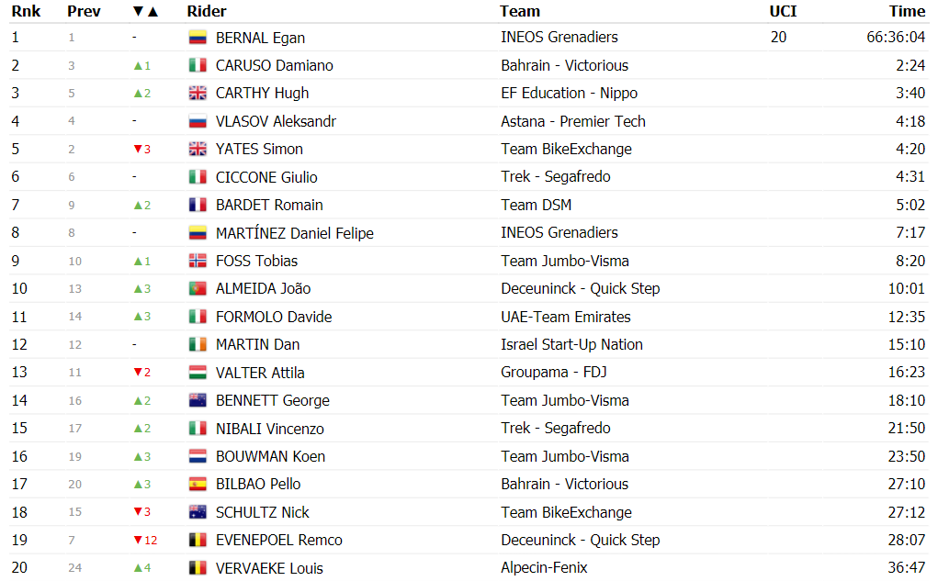Screen dimensions: 938x581
Task: Open the INEOS Grenadiers team link for Bernal
Action: tap(559, 37)
